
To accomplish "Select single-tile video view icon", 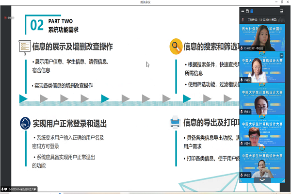I will point(247,11).
